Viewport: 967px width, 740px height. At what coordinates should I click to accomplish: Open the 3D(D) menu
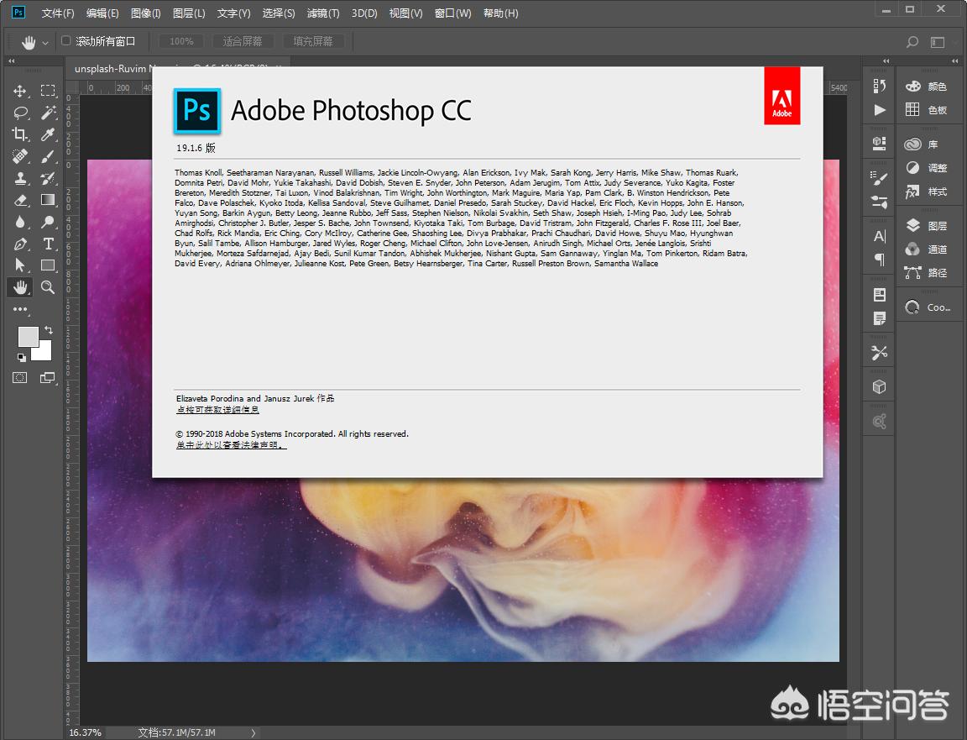[364, 13]
